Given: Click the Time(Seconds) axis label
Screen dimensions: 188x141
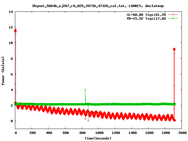Looking at the screenshot, I should tap(98, 138).
